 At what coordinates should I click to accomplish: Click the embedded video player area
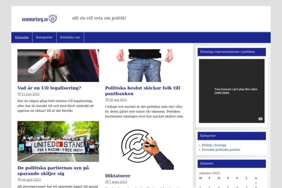(x=232, y=91)
